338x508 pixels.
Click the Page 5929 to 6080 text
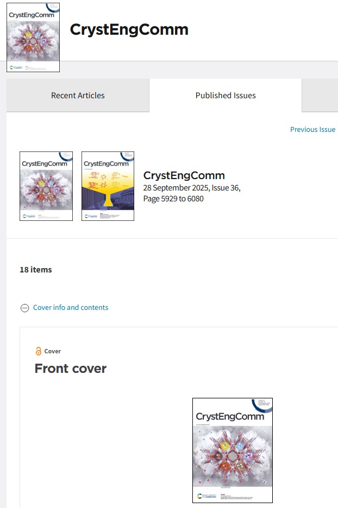pyautogui.click(x=173, y=199)
